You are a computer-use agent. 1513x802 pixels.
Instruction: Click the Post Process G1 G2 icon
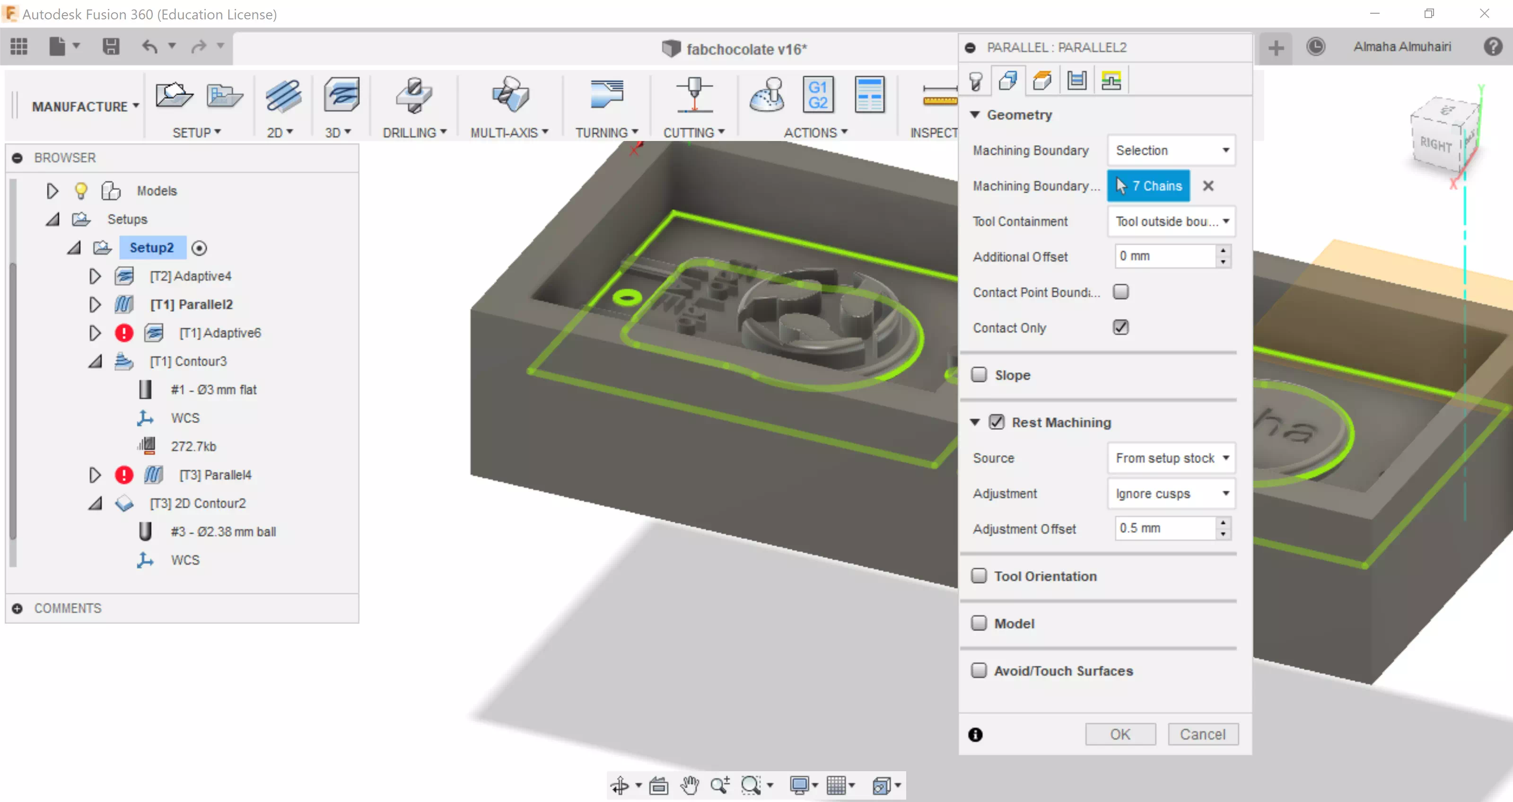[x=818, y=95]
